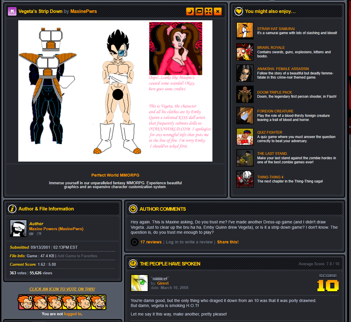Click the orange X icon in player header
Image resolution: width=351 pixels, height=322 pixels.
point(218,11)
